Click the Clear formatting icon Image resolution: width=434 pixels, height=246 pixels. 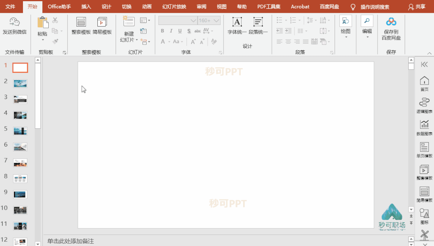coord(214,41)
